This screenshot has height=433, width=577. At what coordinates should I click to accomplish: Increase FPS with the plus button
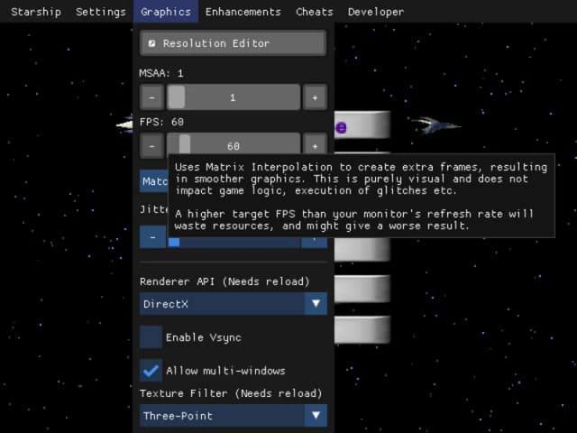[x=315, y=144]
